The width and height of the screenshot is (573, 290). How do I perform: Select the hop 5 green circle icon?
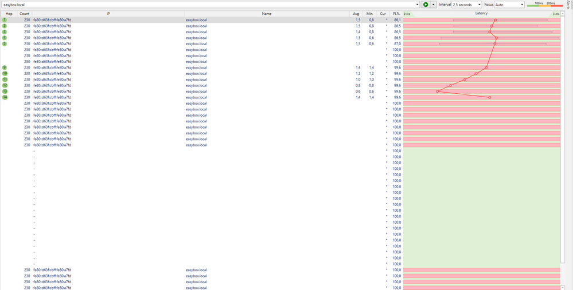tap(5, 43)
